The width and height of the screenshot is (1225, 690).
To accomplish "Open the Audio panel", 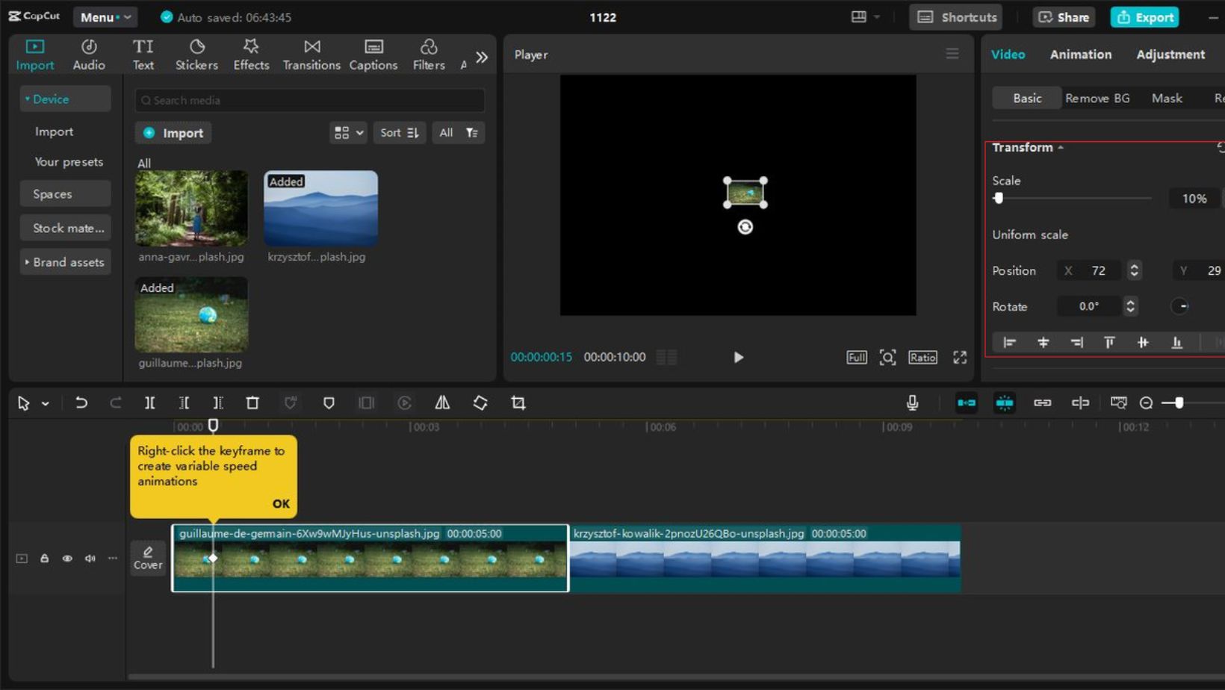I will click(x=89, y=55).
